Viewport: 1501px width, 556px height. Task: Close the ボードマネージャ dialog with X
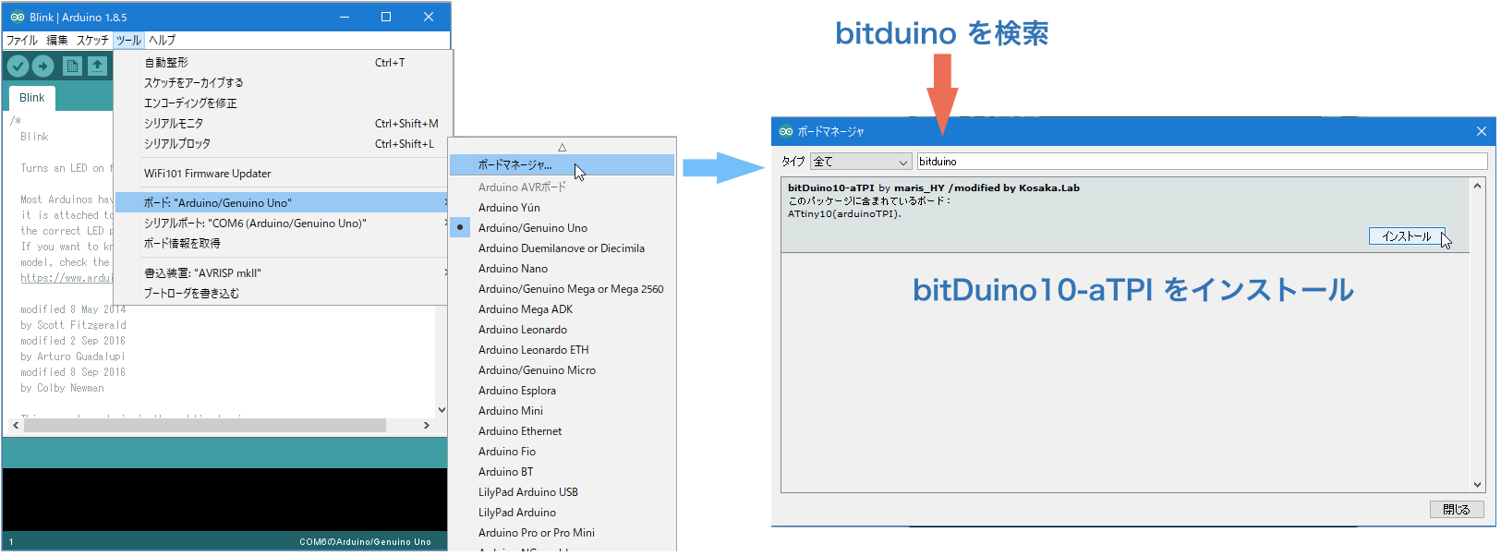[1482, 131]
